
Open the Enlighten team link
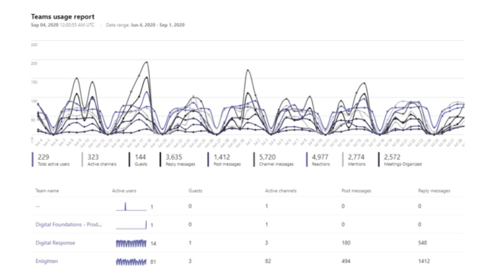pos(47,261)
